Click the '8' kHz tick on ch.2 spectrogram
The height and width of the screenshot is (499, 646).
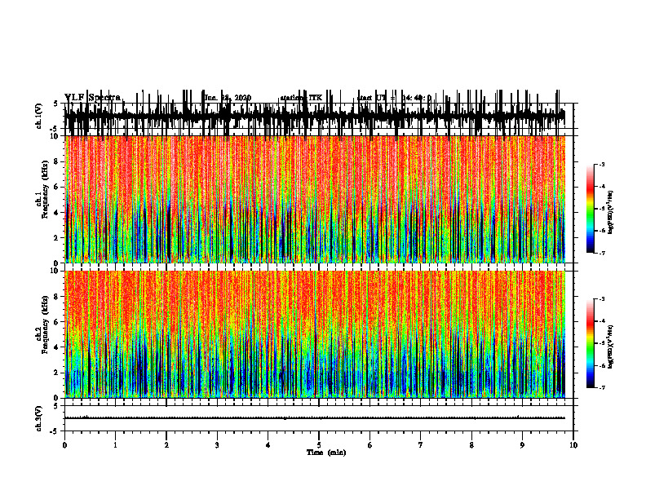(x=56, y=296)
